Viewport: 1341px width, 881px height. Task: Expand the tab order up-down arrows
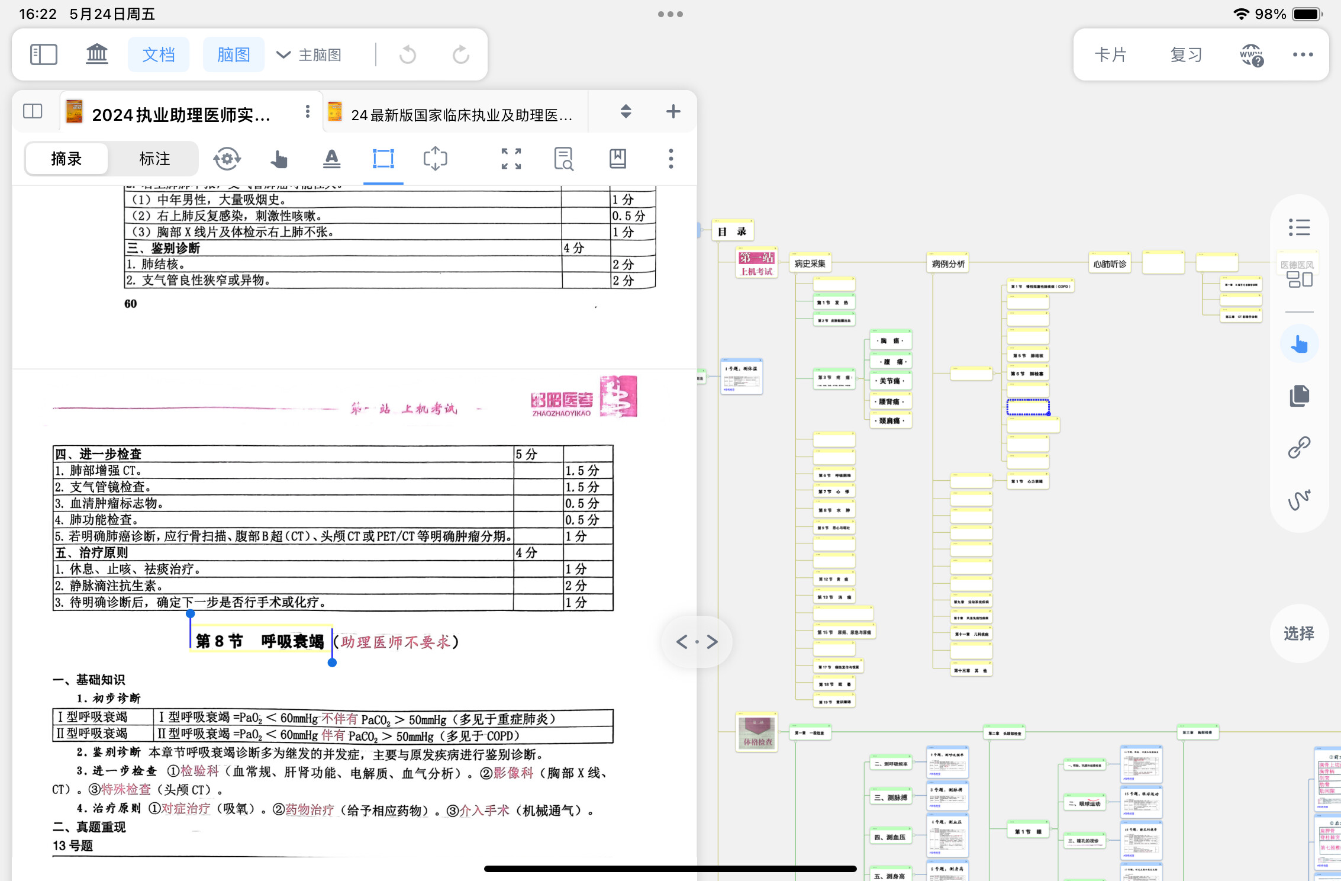626,111
